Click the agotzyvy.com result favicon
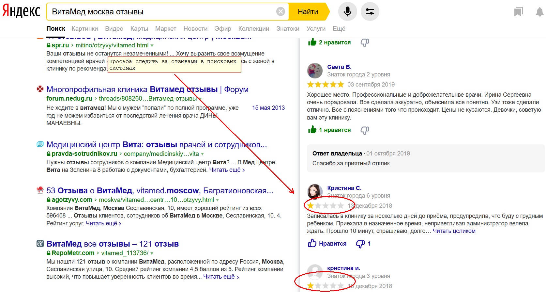546x292 pixels. [40, 190]
